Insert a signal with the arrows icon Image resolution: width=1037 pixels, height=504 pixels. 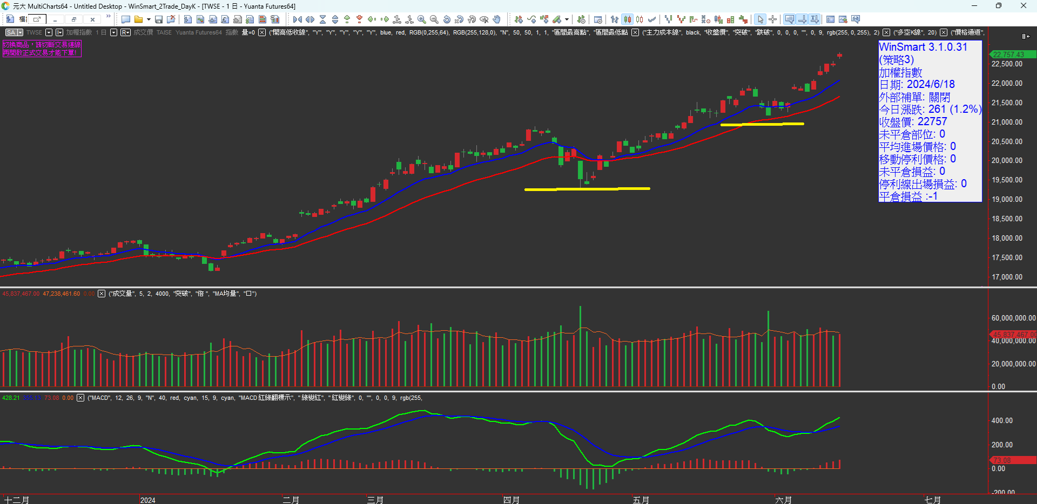(544, 19)
